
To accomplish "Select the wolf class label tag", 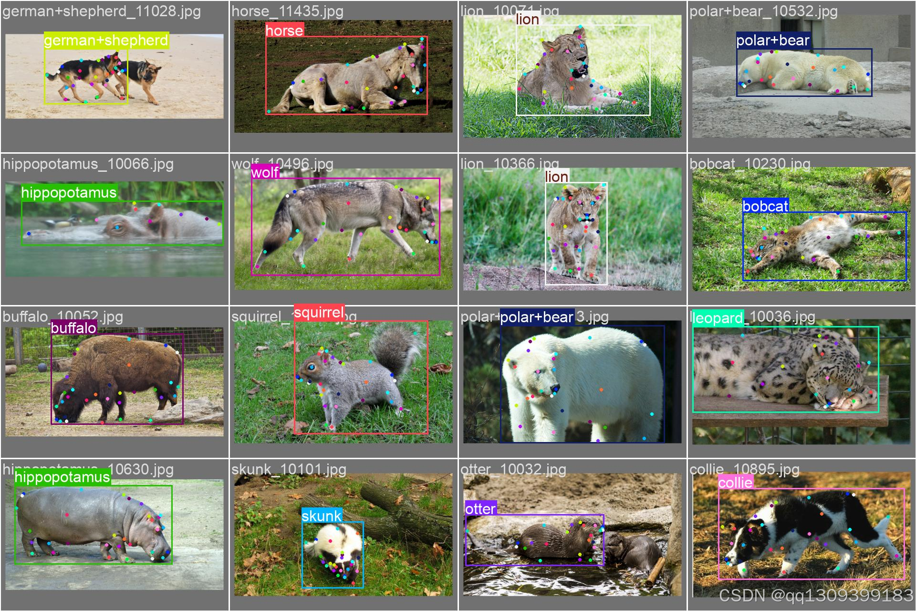I will [x=265, y=172].
